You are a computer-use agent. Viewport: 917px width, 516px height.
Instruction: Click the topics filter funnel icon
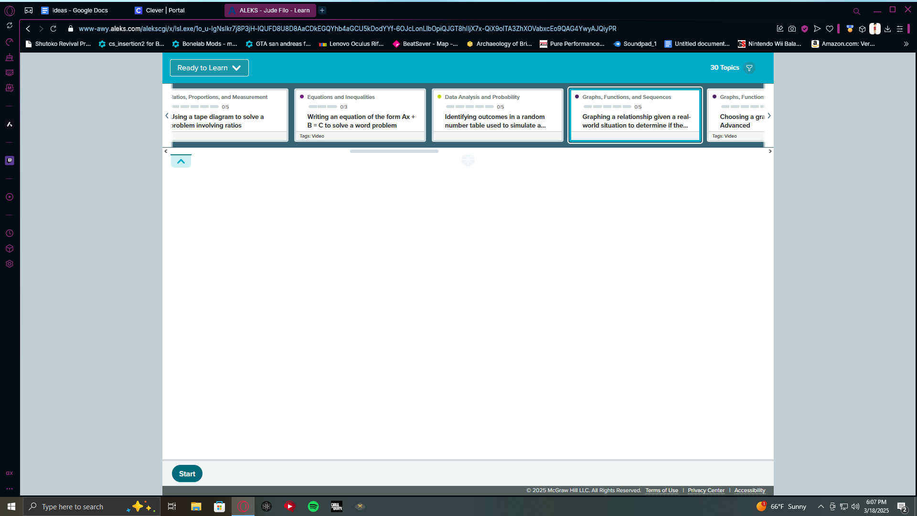(749, 68)
